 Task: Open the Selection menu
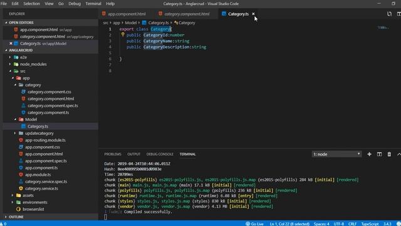[31, 4]
